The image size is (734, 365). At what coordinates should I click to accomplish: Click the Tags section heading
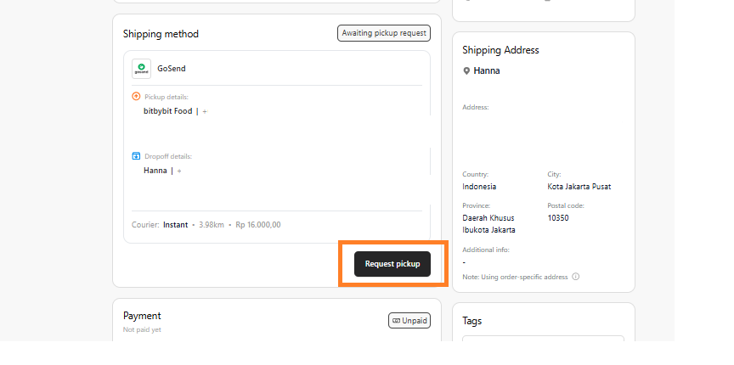471,321
